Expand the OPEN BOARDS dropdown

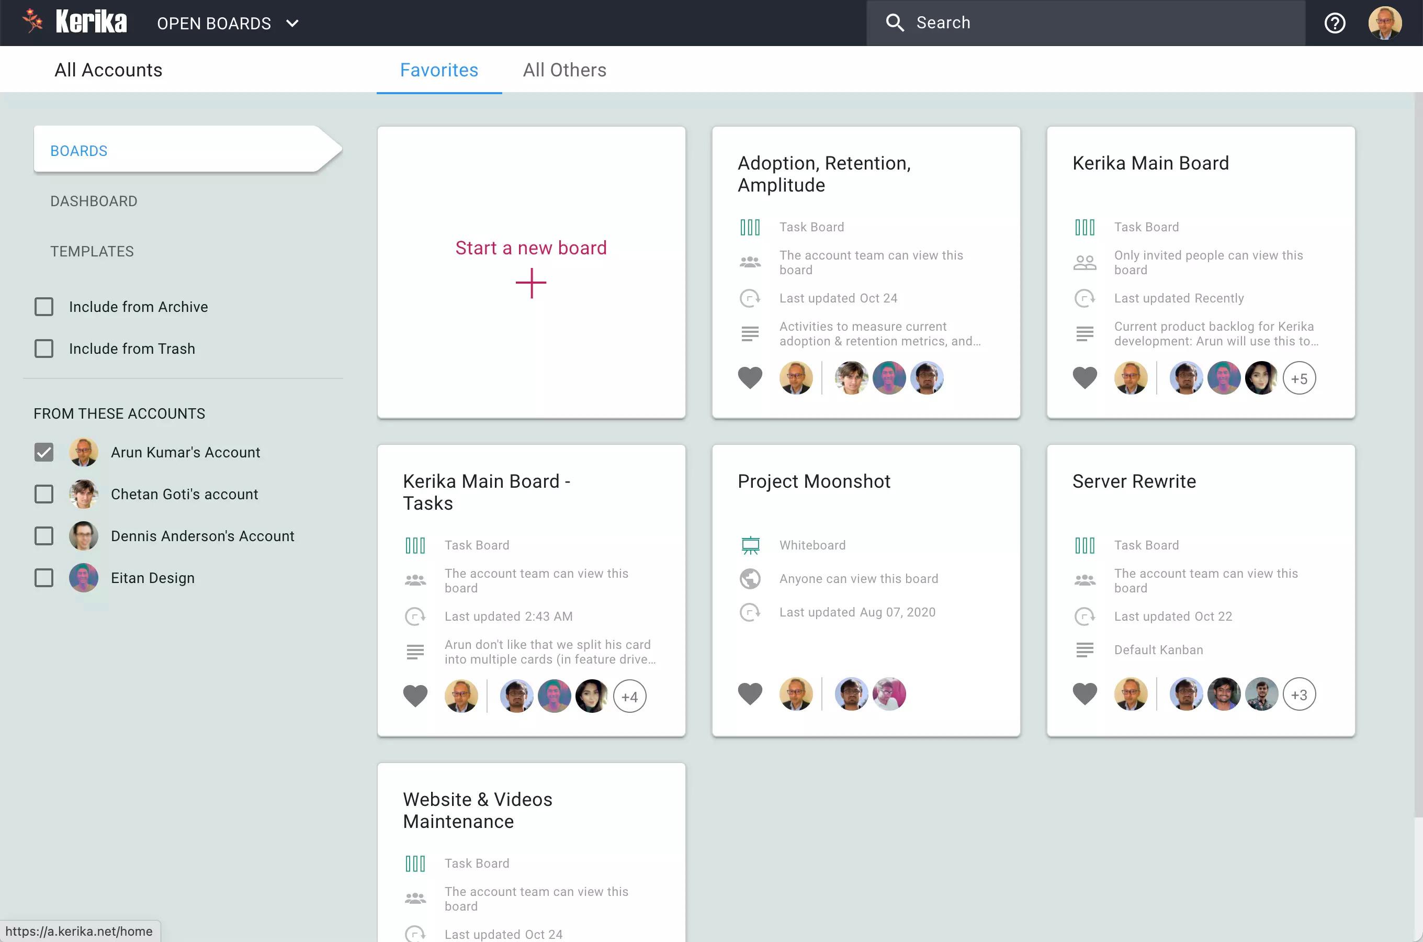[x=228, y=23]
